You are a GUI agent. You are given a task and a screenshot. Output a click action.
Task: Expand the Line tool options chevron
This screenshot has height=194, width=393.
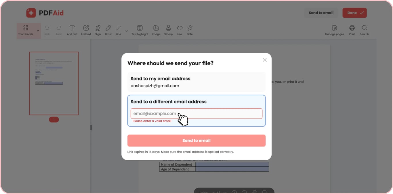point(126,31)
